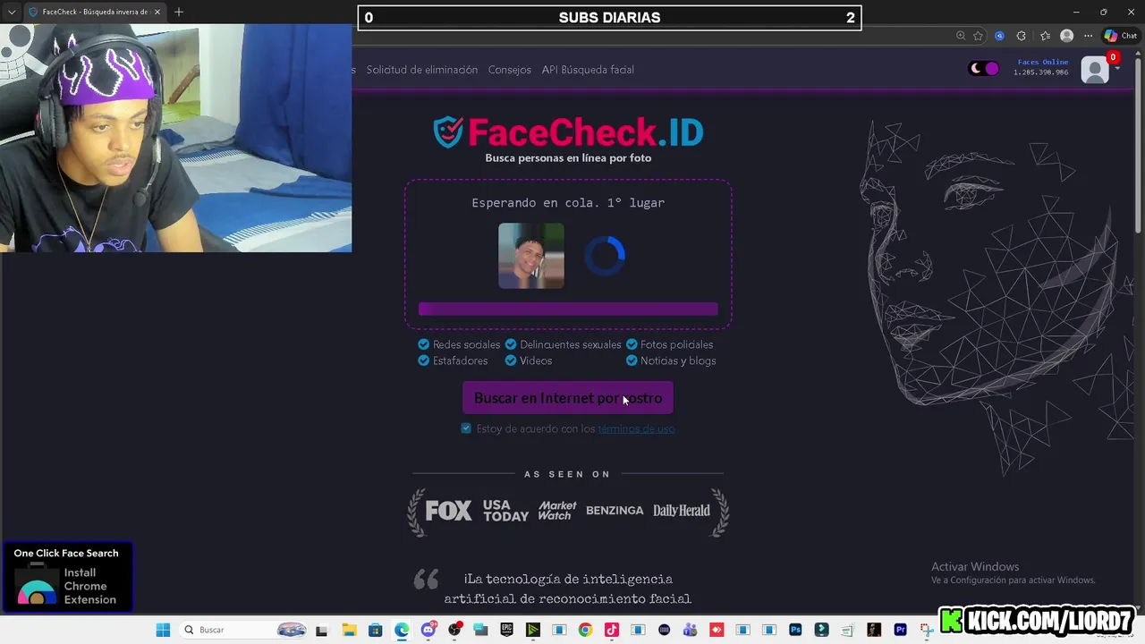Open the browser profile icon
The width and height of the screenshot is (1145, 644).
[1066, 36]
